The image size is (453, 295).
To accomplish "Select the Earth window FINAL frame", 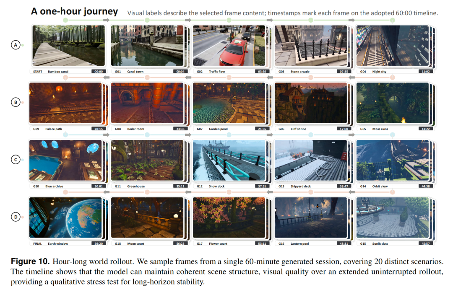I will [65, 217].
